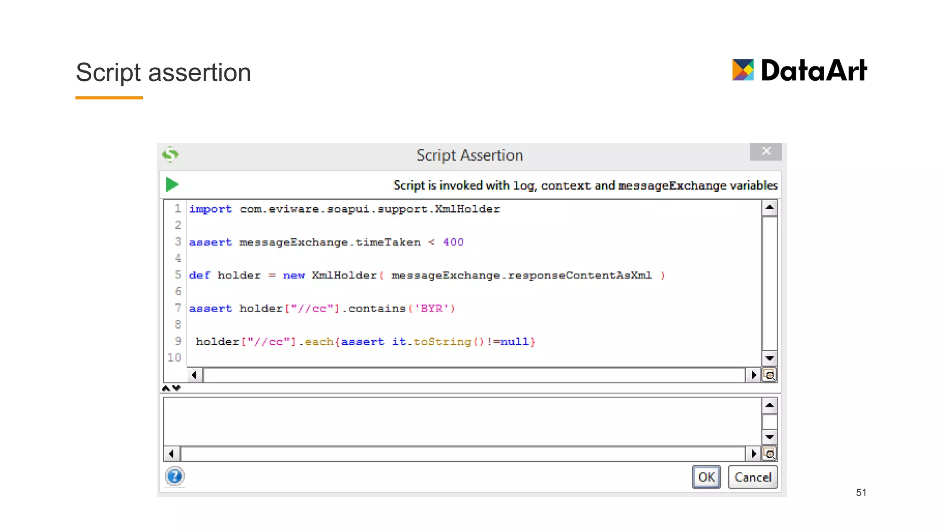Image resolution: width=944 pixels, height=531 pixels.
Task: Click the magnifier icon beside the script editor scrollbar
Action: 769,375
